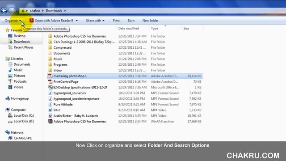Click the WinRAR archive type cell
The height and width of the screenshot is (161, 286).
pos(162,121)
